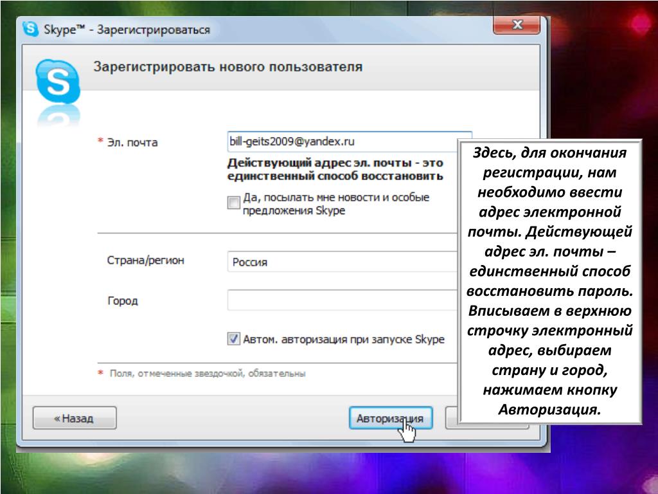Go back with the Назад button
658x494 pixels.
tap(75, 418)
